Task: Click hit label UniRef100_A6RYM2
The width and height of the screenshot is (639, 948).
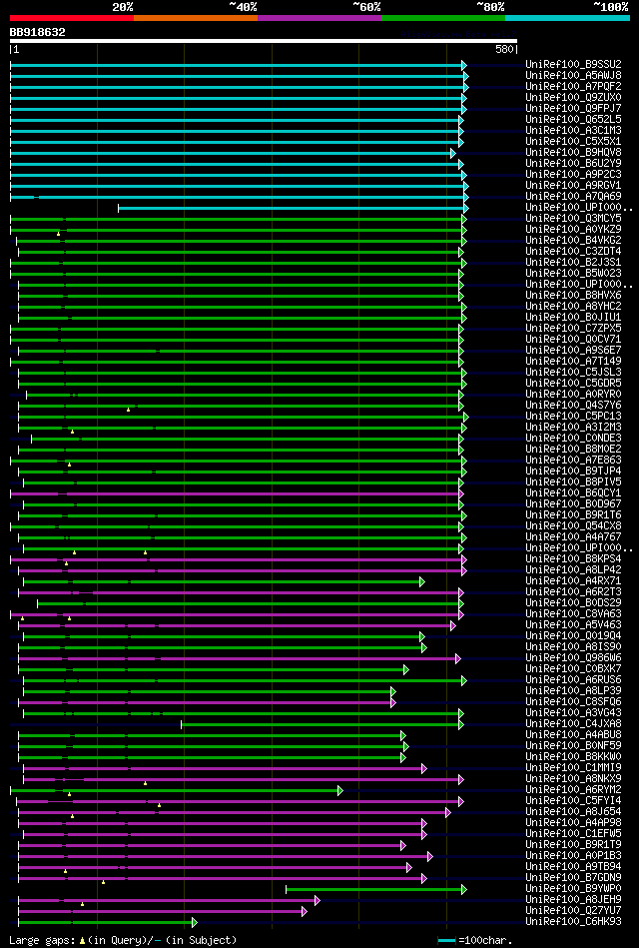Action: pyautogui.click(x=573, y=789)
